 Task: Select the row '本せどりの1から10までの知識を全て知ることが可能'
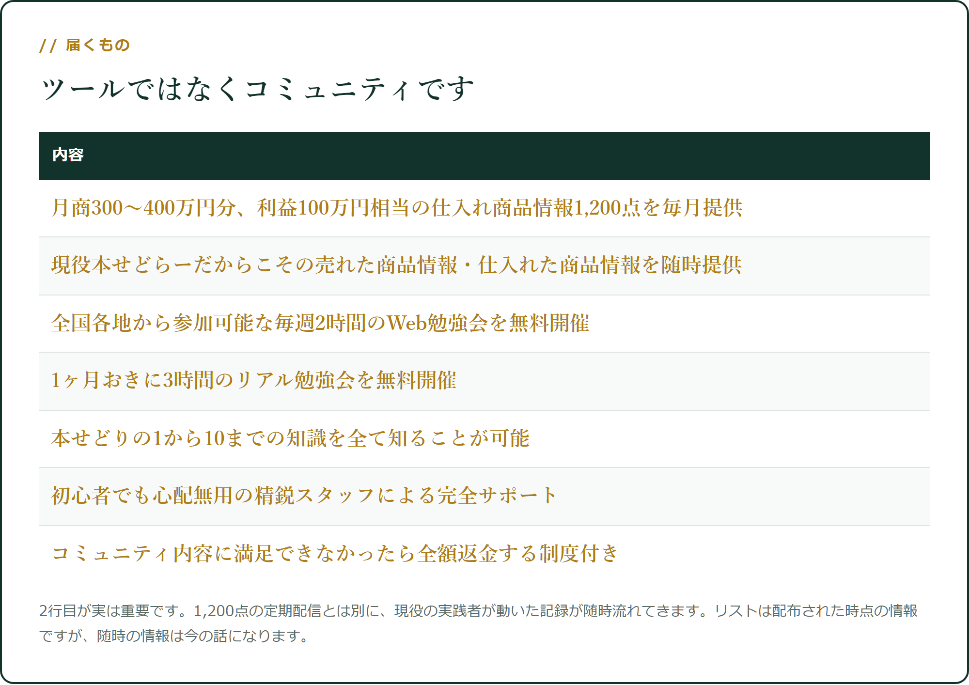(484, 439)
